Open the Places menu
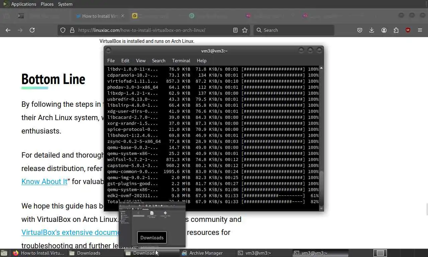The image size is (428, 257). tap(47, 4)
